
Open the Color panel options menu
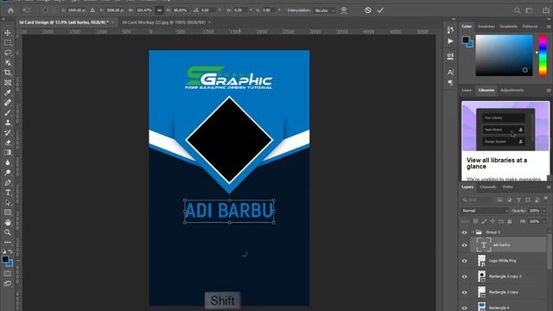point(549,27)
